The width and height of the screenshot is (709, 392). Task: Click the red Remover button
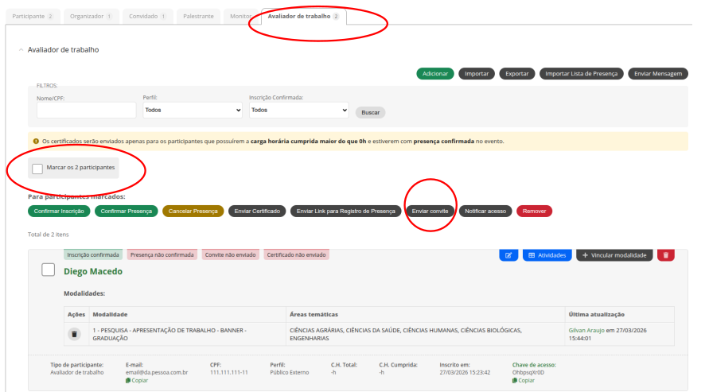click(x=534, y=211)
